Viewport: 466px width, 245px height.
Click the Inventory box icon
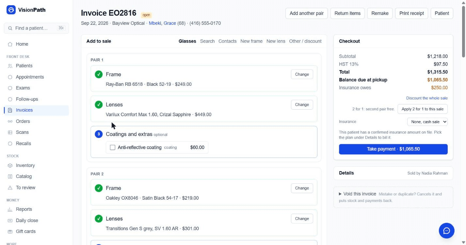(x=10, y=165)
